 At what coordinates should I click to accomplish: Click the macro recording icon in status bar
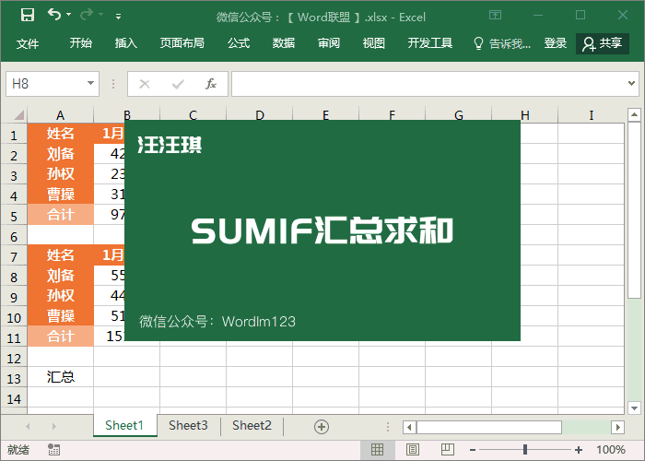(x=54, y=450)
